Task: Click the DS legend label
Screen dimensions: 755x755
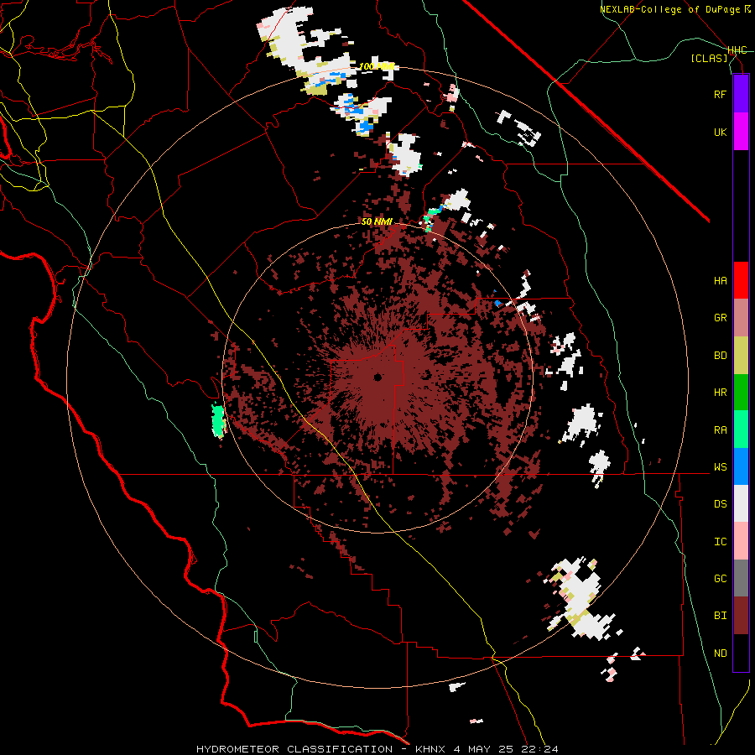Action: pos(720,504)
